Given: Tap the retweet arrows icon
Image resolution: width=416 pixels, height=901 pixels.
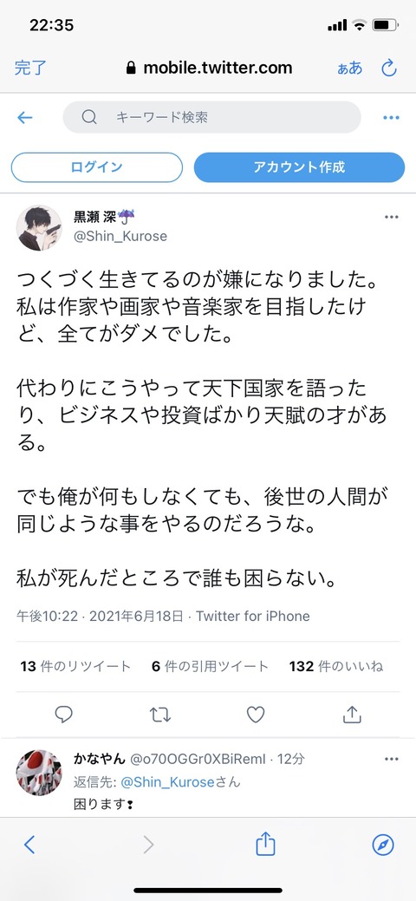Looking at the screenshot, I should coord(159,715).
